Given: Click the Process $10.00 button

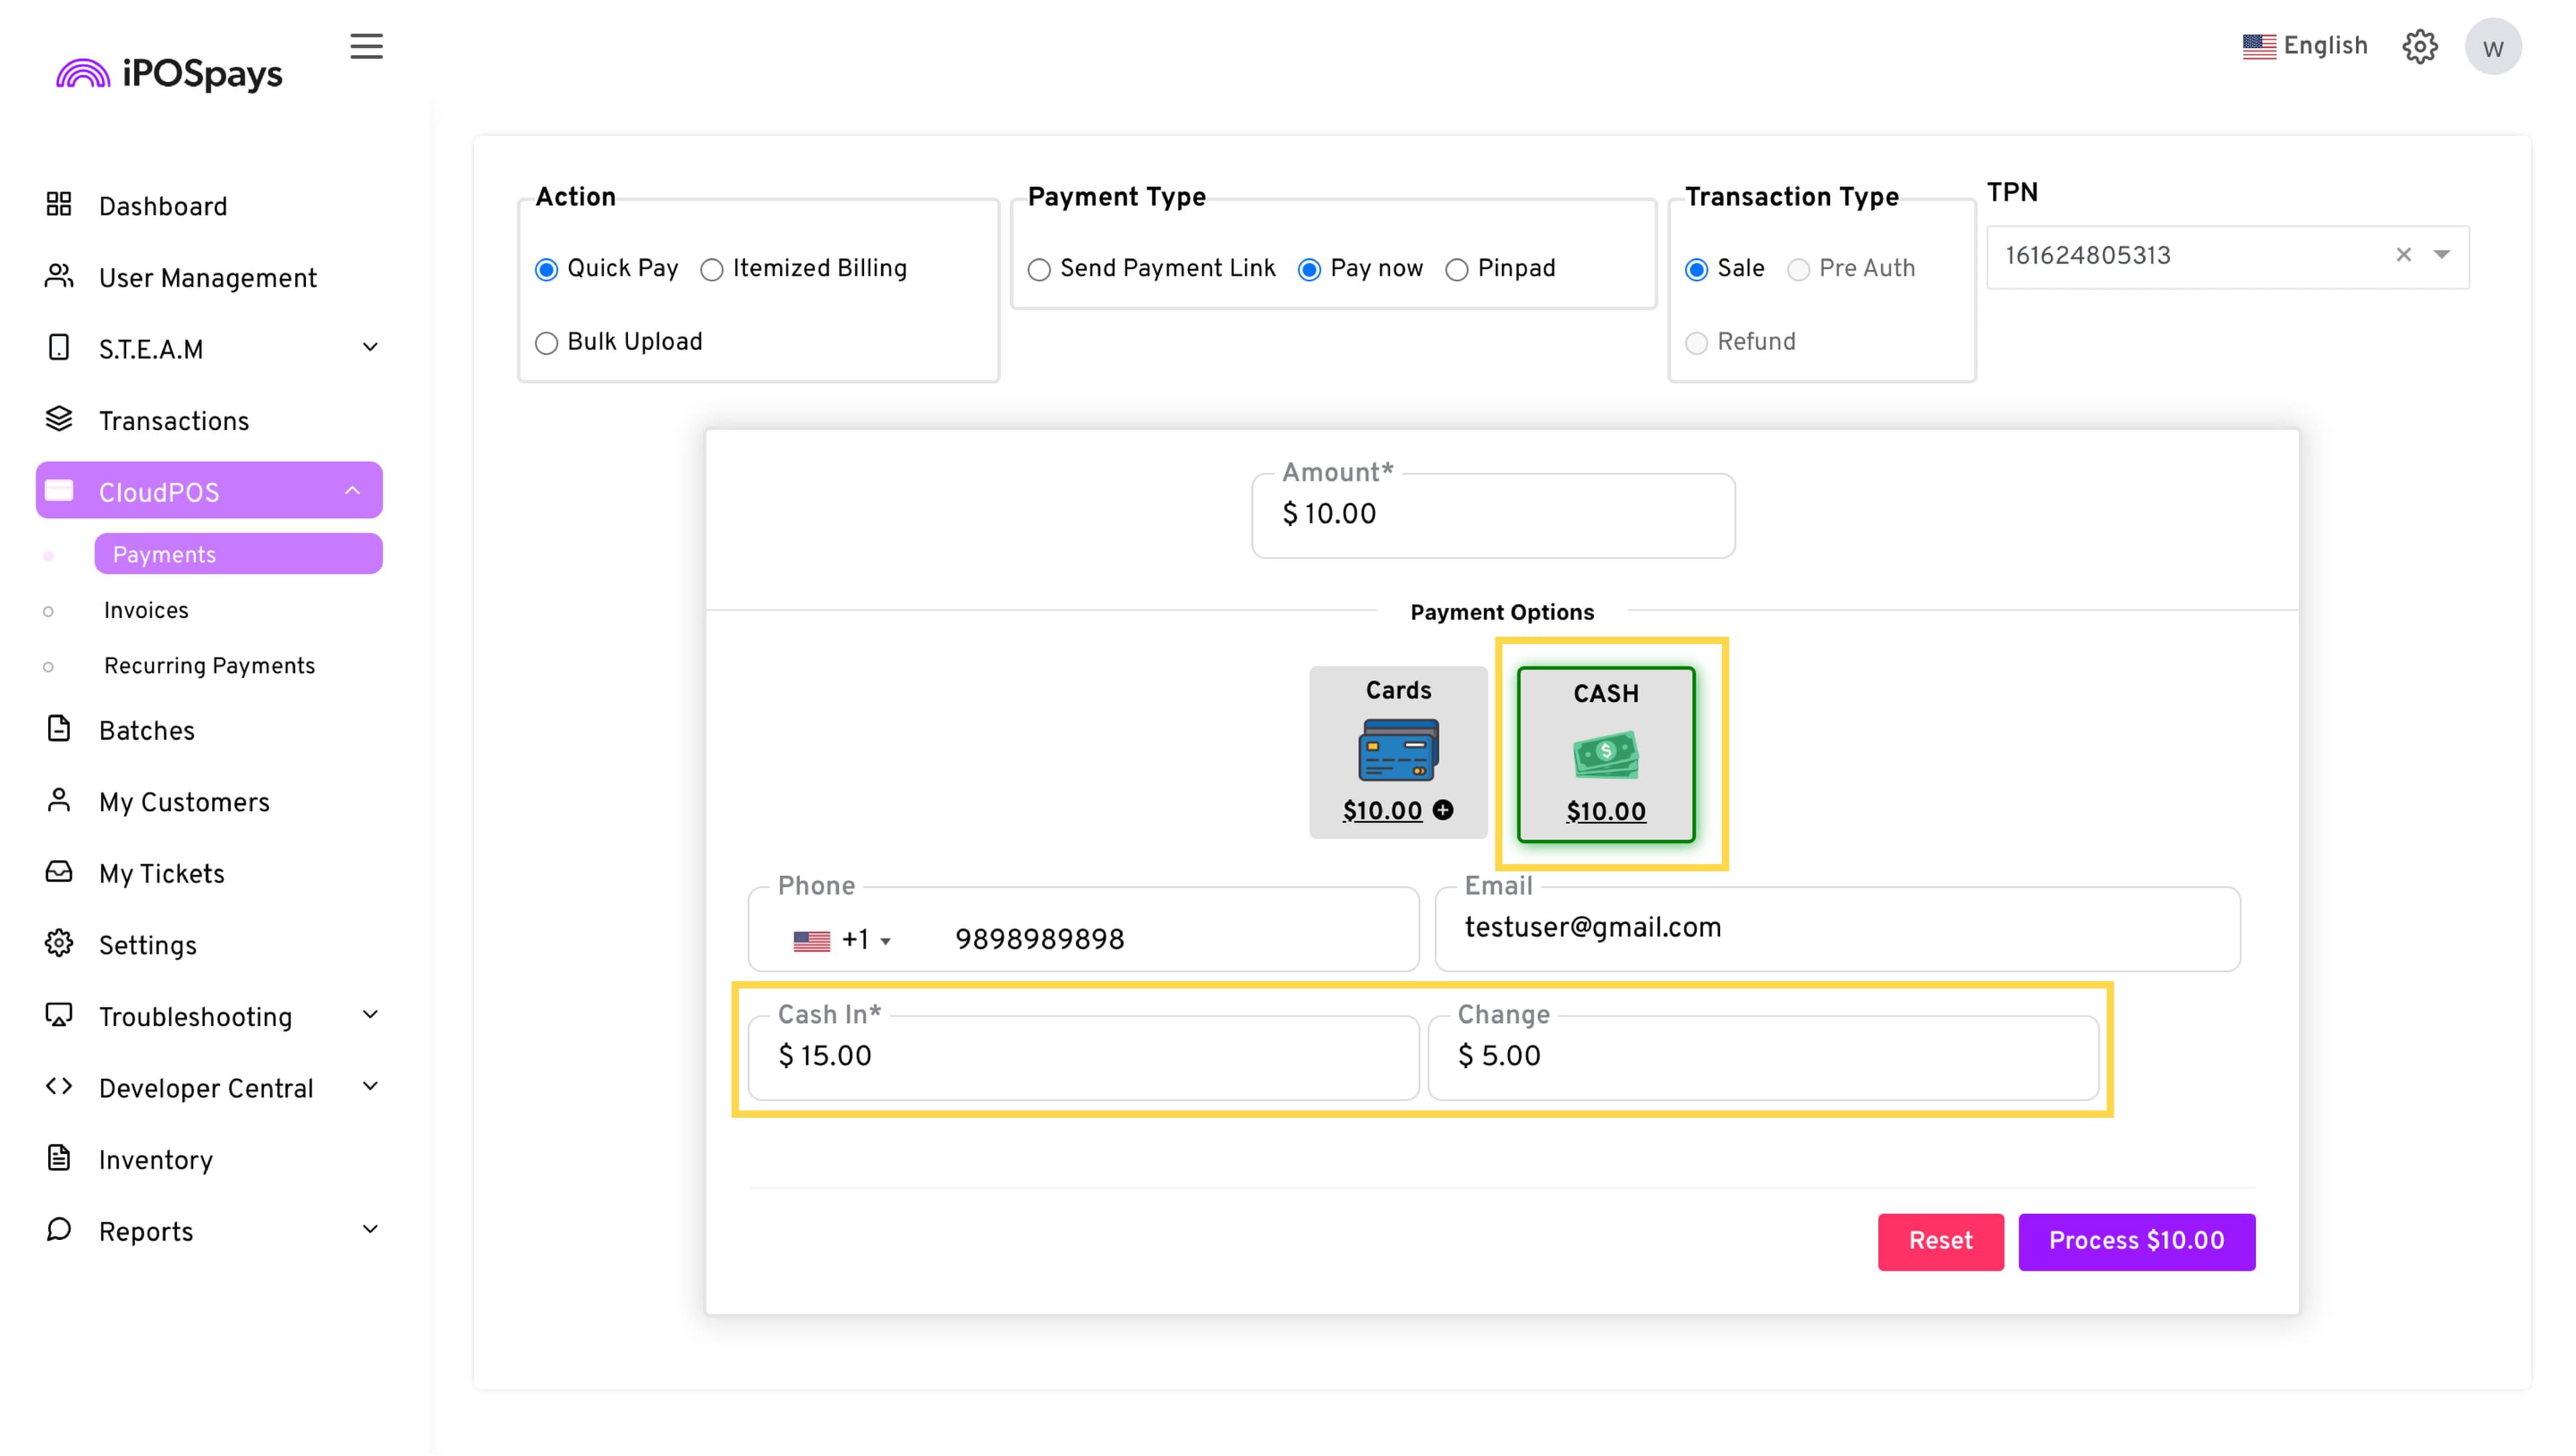Looking at the screenshot, I should [x=2136, y=1242].
